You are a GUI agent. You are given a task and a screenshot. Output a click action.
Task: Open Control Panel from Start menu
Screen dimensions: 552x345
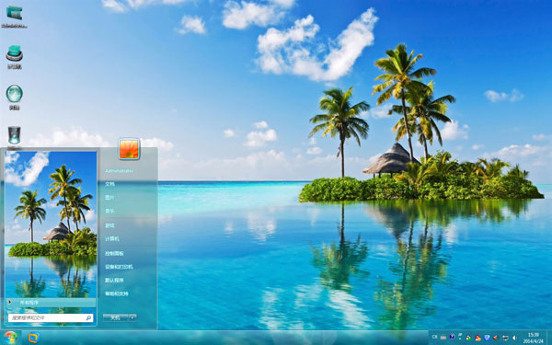coord(114,253)
